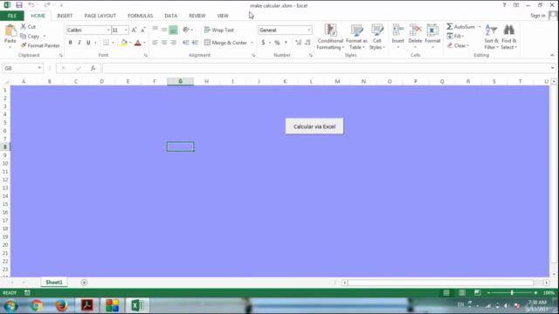Apply Percent Style format
Screen dimensions: 559x314
[277, 43]
